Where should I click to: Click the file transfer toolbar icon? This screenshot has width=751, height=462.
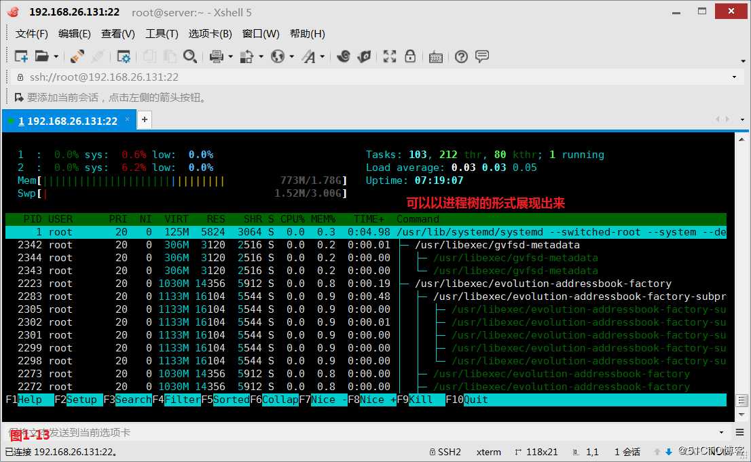pyautogui.click(x=246, y=56)
